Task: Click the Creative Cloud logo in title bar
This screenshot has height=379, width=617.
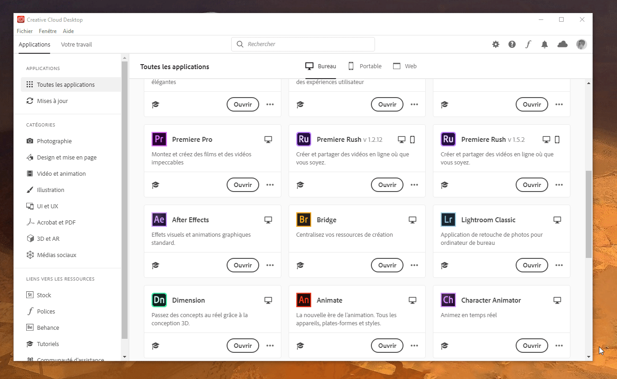Action: pyautogui.click(x=21, y=19)
